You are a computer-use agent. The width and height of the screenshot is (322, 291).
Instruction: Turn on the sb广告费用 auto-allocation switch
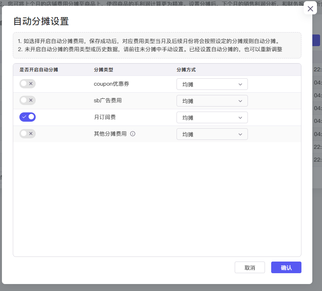pyautogui.click(x=28, y=100)
